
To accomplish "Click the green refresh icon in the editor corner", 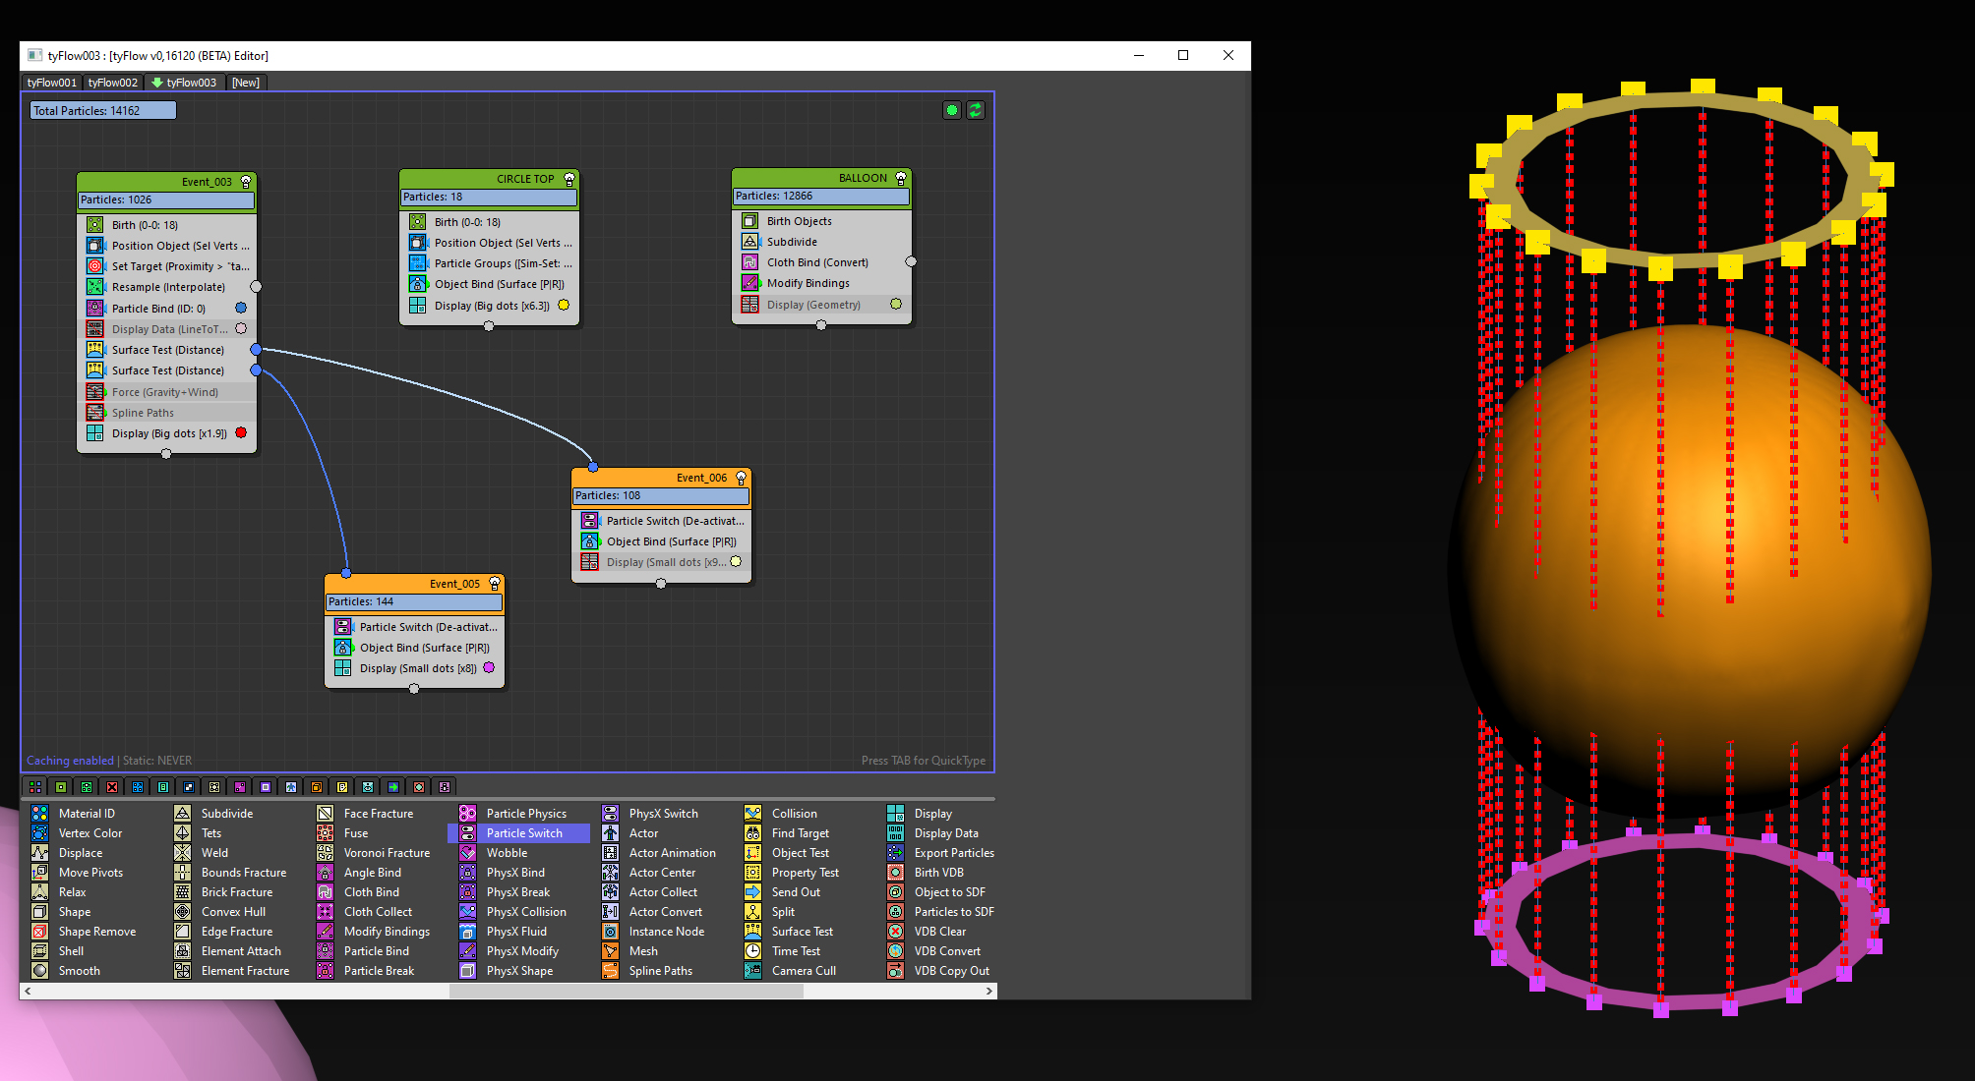I will tap(975, 110).
